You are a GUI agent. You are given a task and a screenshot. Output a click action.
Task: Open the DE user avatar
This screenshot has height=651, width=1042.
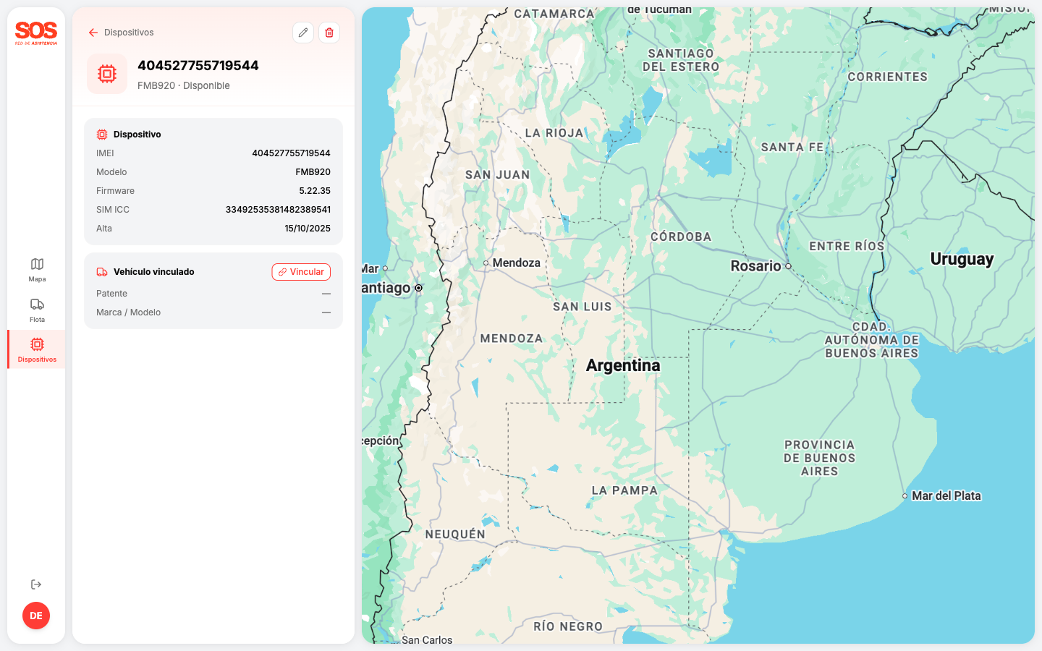pos(36,616)
